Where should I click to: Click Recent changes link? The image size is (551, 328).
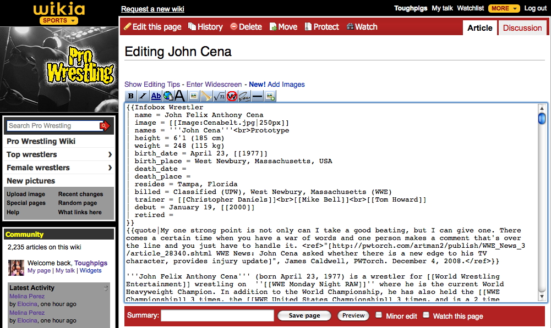pos(80,194)
